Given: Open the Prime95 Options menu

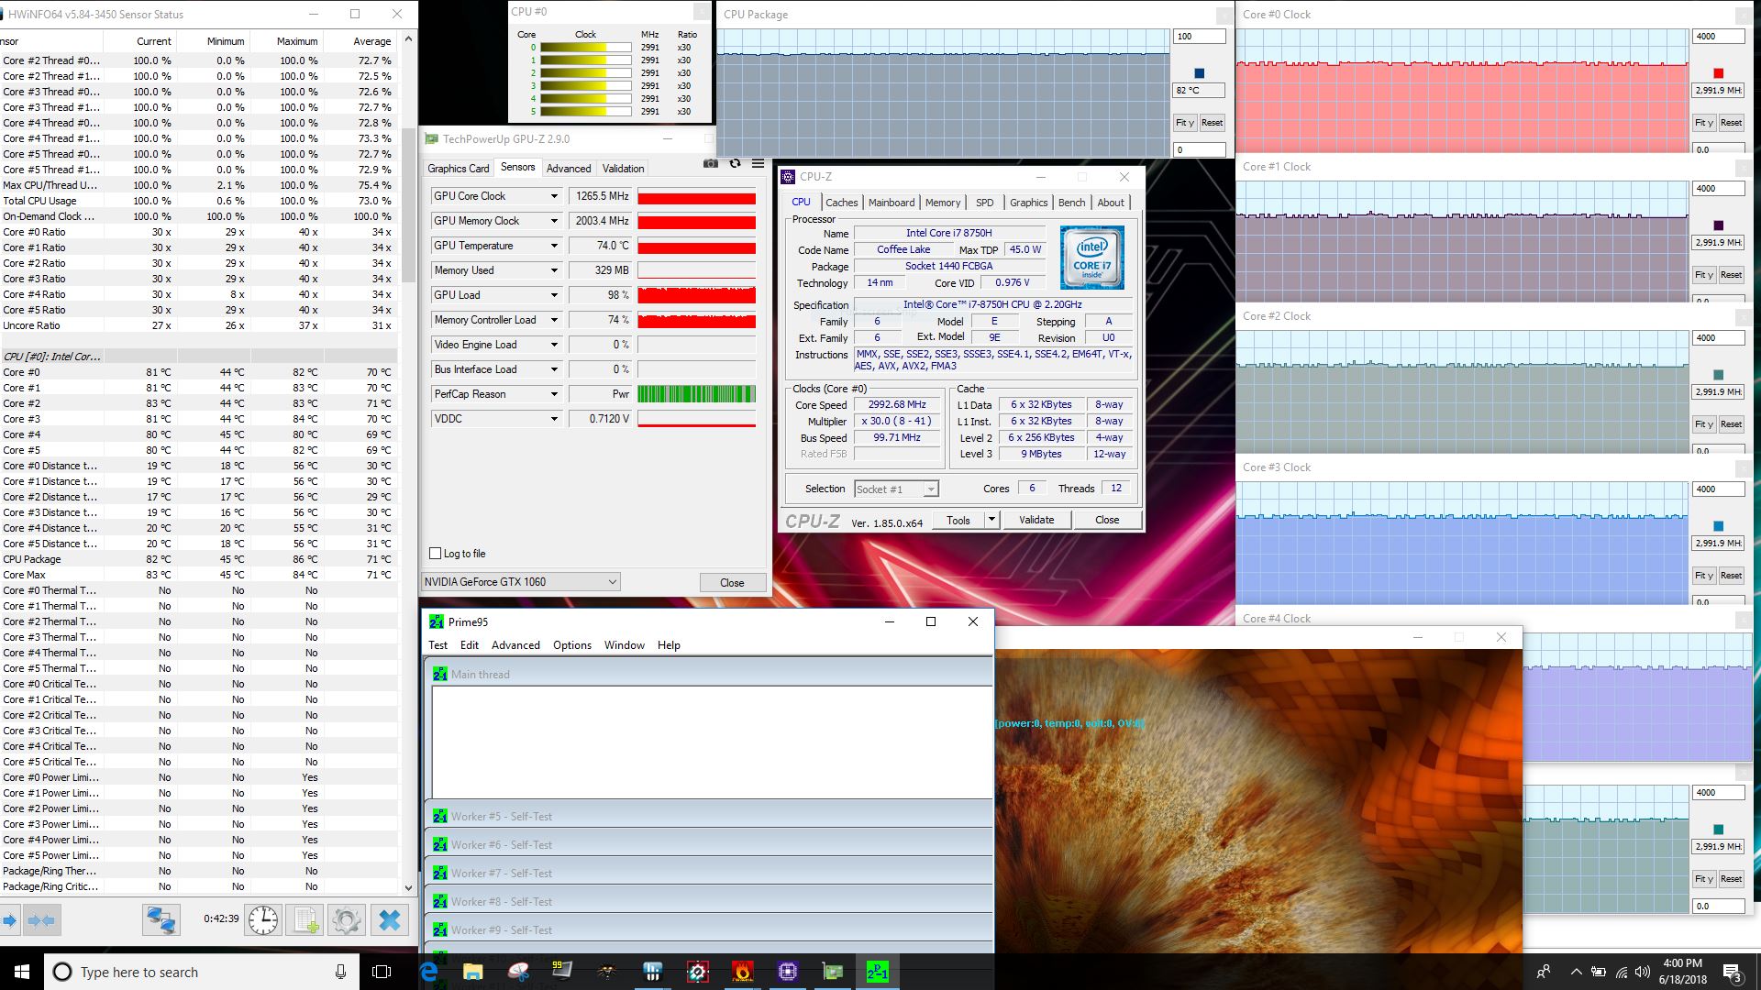Looking at the screenshot, I should point(571,645).
